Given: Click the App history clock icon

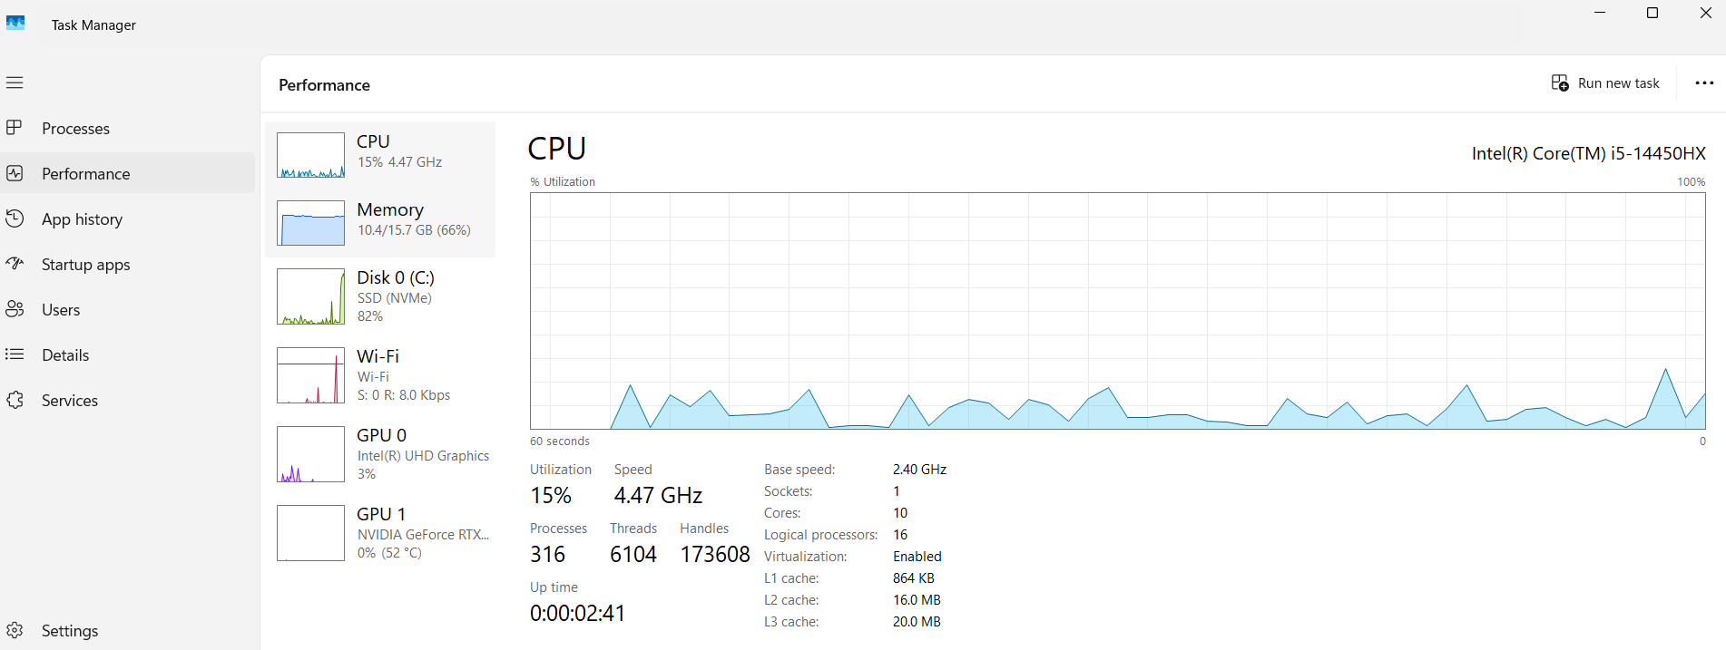Looking at the screenshot, I should (15, 218).
